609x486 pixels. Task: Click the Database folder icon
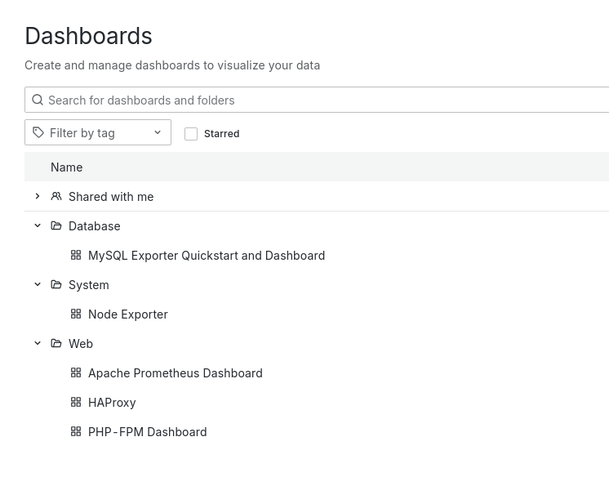[x=56, y=226]
